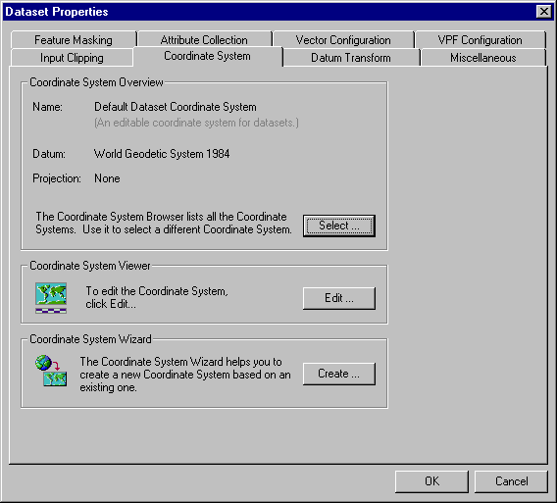This screenshot has height=503, width=557.
Task: Click the 'Coordinate System Viewer' group label
Action: 90,266
